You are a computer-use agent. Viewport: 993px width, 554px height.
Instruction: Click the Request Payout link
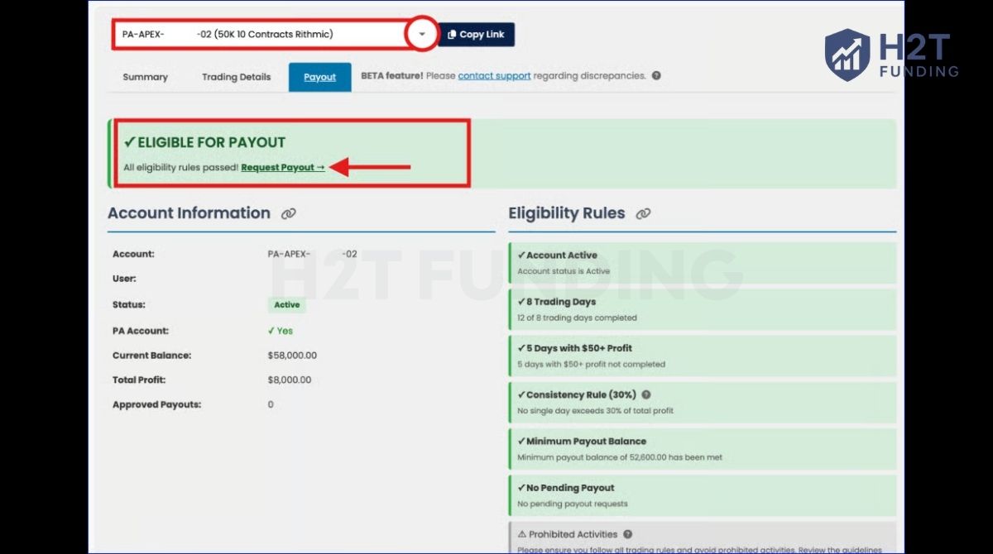pyautogui.click(x=279, y=167)
